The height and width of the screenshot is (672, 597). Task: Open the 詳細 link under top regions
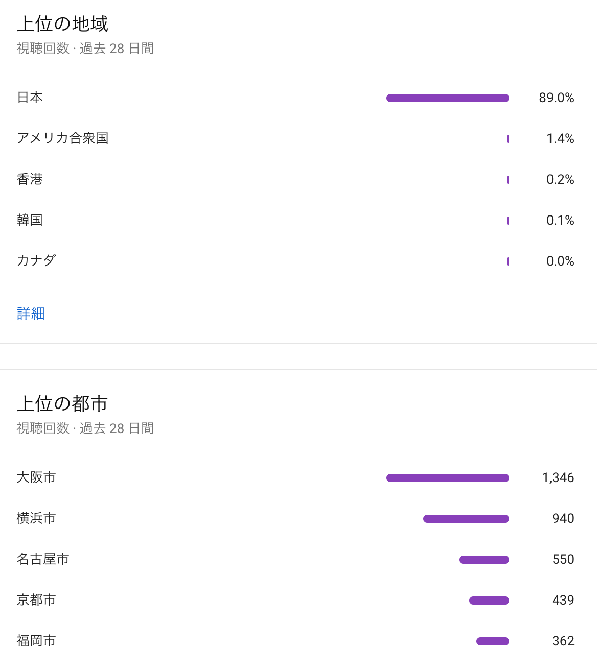pyautogui.click(x=31, y=313)
